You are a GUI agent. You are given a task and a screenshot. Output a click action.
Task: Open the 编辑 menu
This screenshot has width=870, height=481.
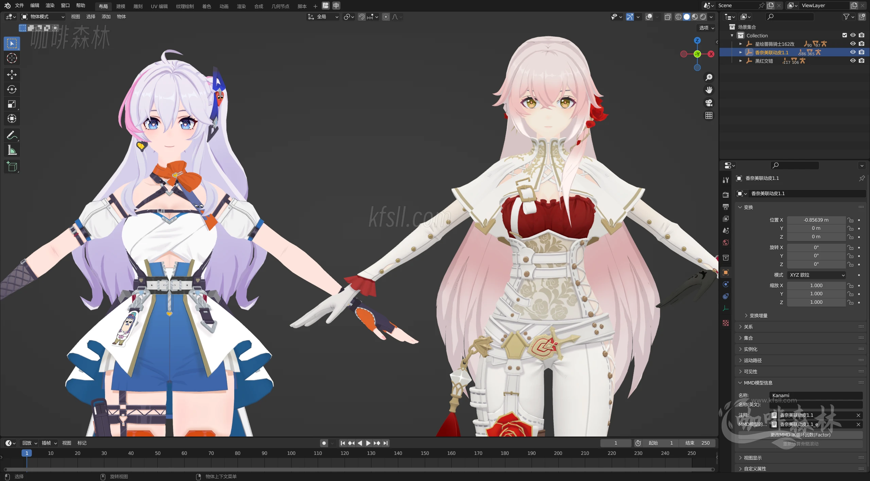click(x=35, y=5)
